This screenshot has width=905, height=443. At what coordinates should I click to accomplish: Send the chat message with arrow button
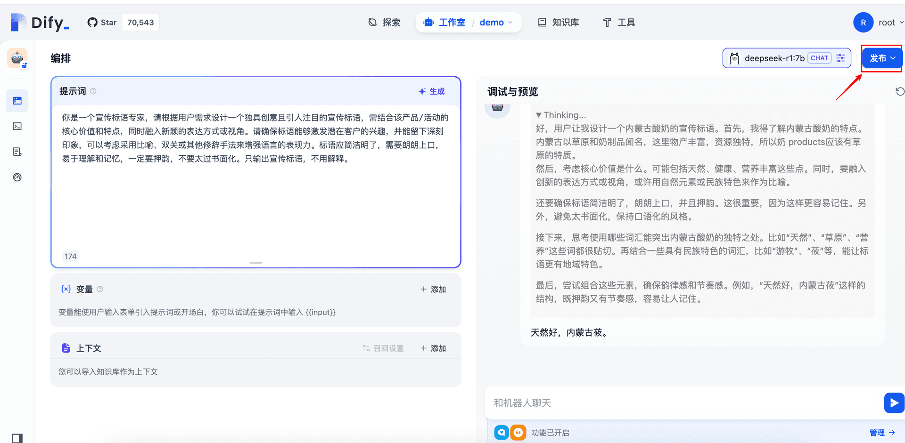pos(894,403)
